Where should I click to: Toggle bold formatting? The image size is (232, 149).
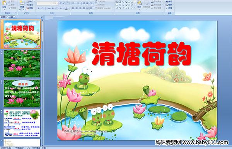(38, 9)
